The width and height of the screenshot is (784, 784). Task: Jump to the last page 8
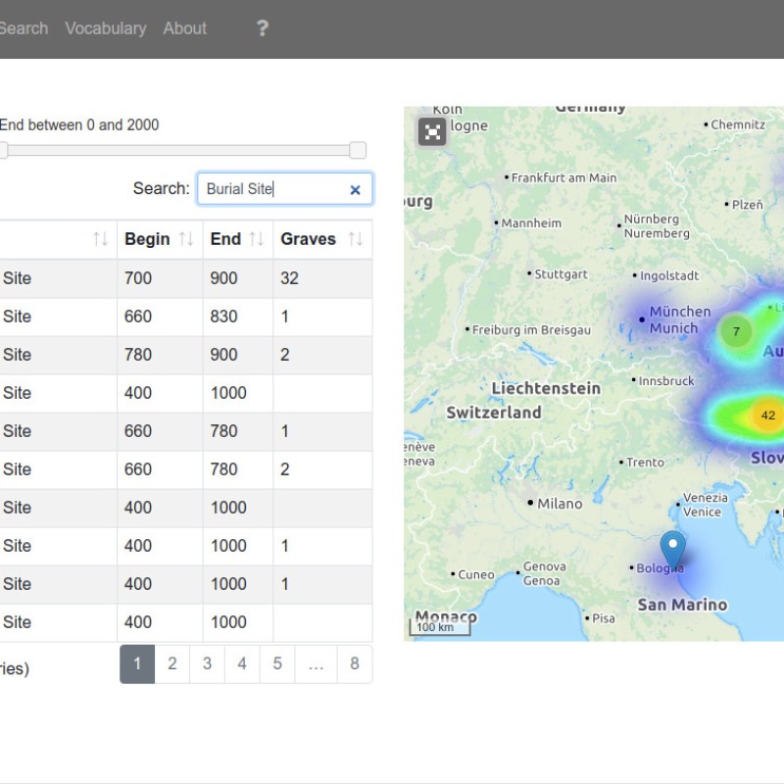tap(354, 663)
